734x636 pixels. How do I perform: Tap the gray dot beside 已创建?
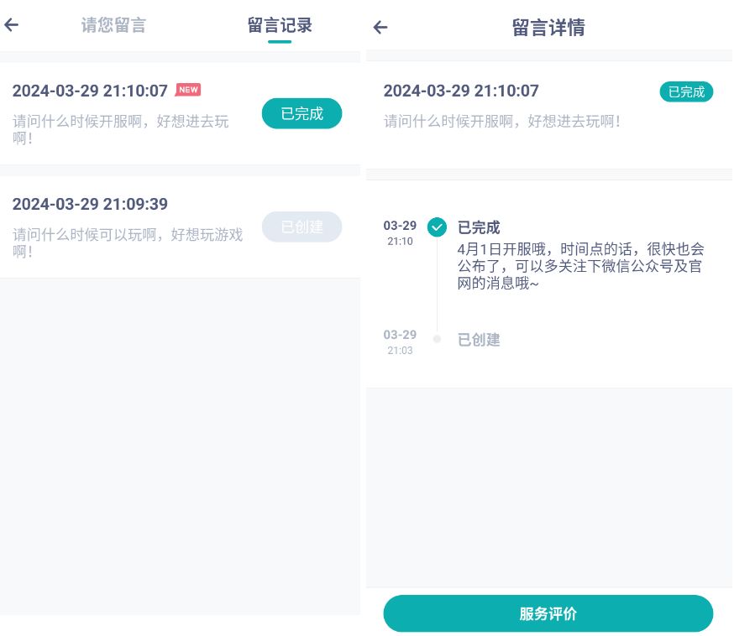(x=437, y=339)
